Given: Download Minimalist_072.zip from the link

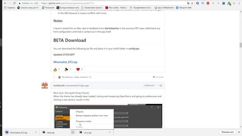Looking at the screenshot, I should coord(65,62).
